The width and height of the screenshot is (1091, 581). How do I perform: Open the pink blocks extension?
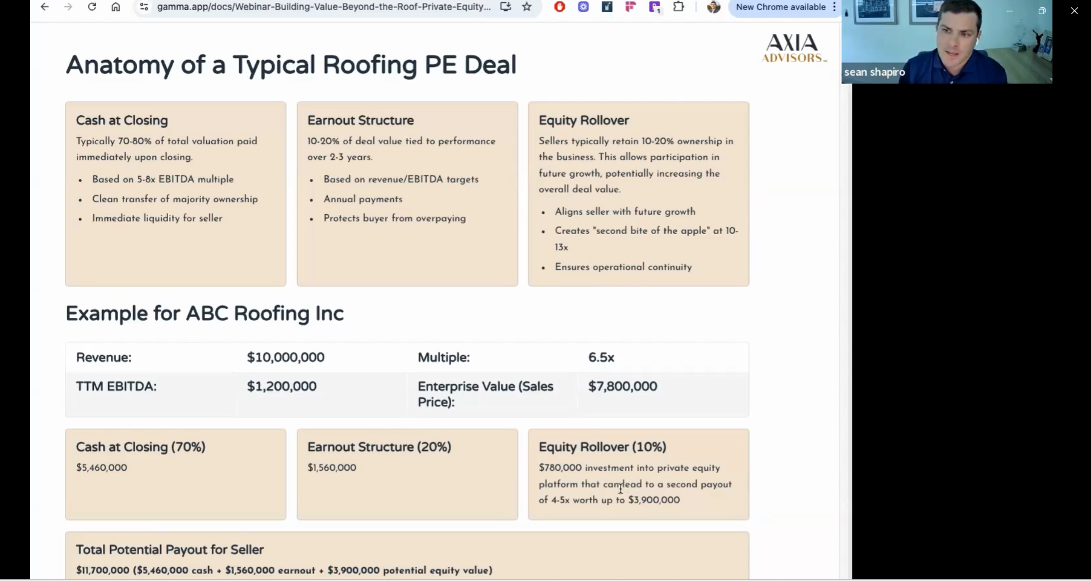point(631,7)
